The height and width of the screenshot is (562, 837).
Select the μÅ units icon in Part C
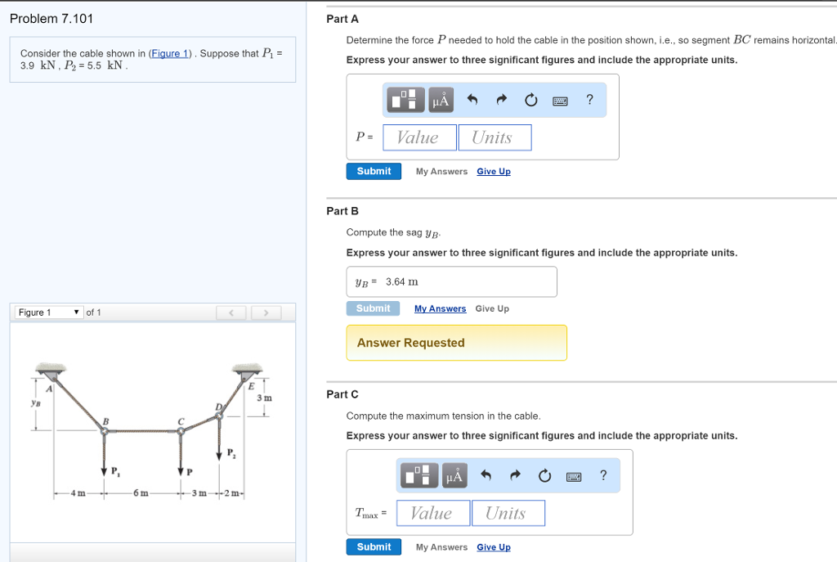[454, 475]
